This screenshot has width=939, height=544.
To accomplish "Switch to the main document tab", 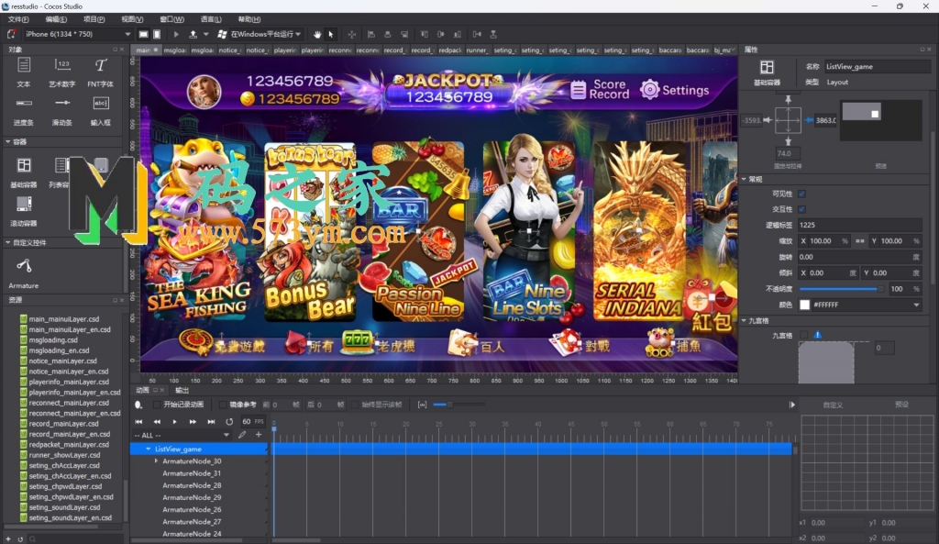I will point(147,50).
